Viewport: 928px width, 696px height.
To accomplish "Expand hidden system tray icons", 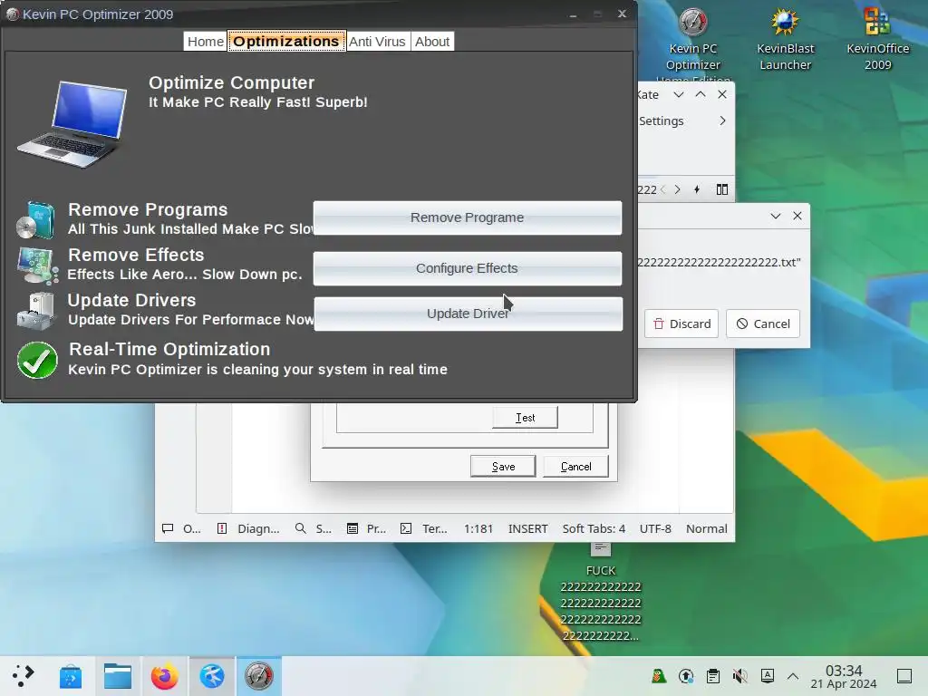I will [793, 676].
